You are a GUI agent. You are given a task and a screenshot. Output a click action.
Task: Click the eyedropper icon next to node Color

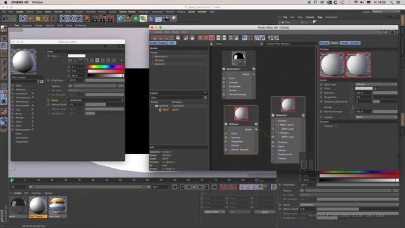[376, 89]
